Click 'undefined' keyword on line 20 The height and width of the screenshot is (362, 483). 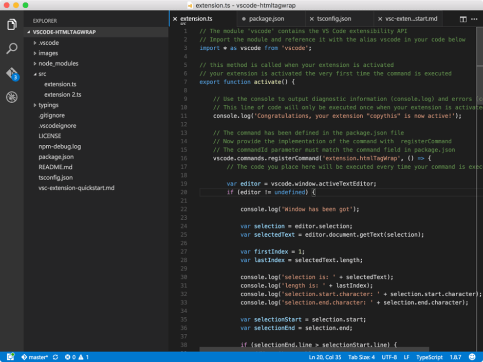point(290,193)
